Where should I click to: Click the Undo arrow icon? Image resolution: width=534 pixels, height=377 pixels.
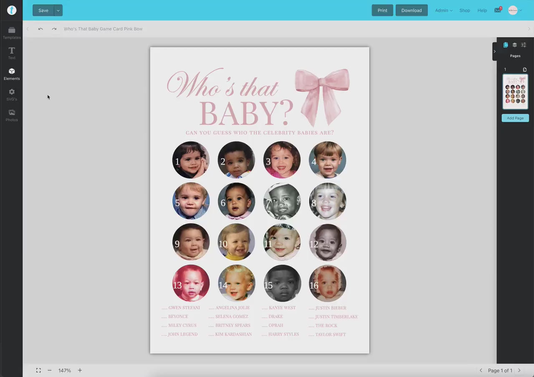(40, 29)
